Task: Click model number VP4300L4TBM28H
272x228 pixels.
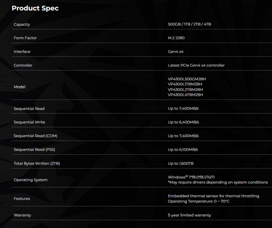Action: click(x=185, y=95)
